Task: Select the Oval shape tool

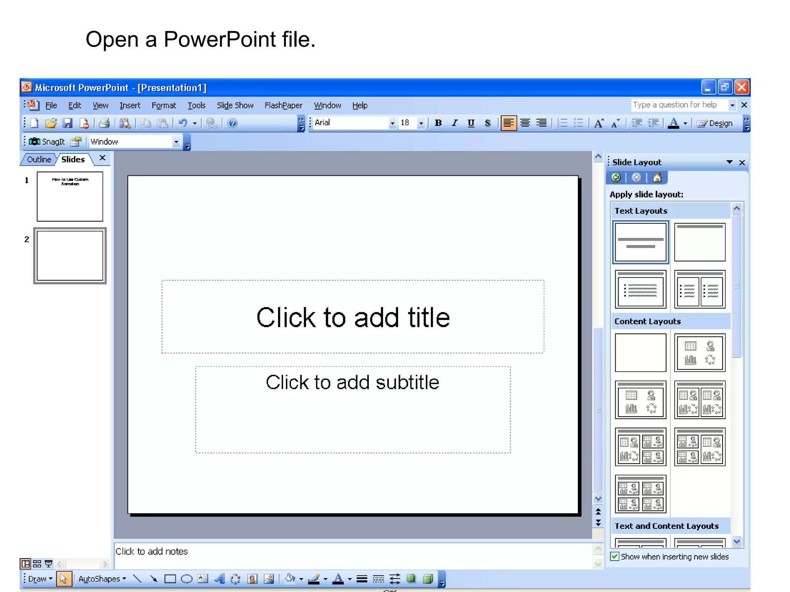Action: tap(187, 579)
